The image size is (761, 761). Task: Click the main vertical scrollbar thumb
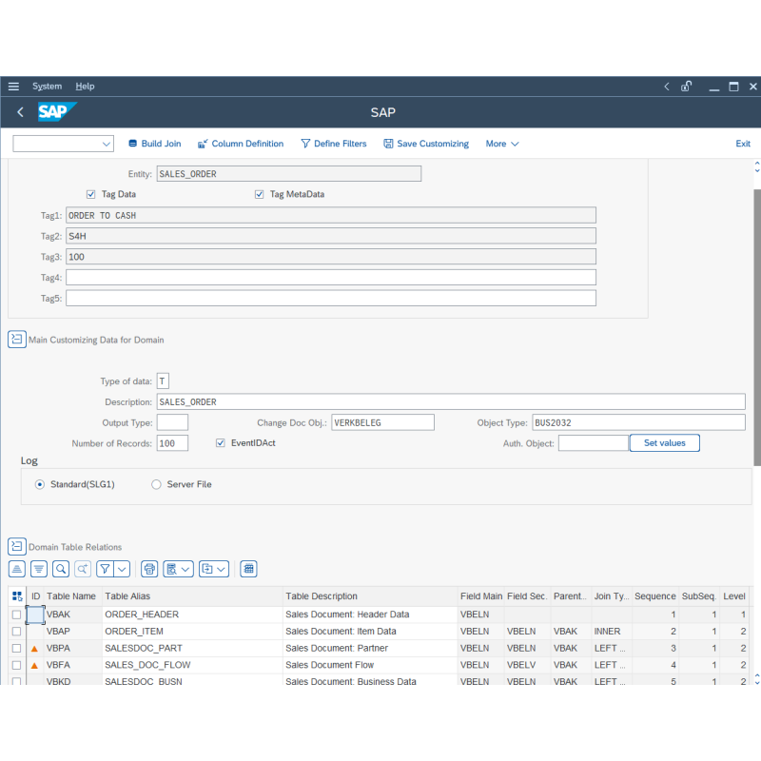point(757,327)
